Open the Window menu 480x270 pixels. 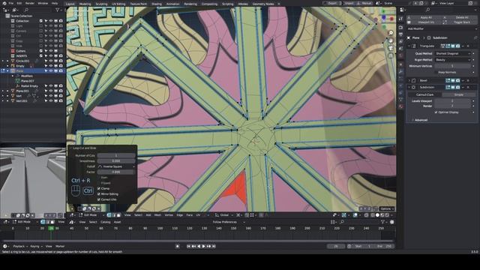pos(43,3)
